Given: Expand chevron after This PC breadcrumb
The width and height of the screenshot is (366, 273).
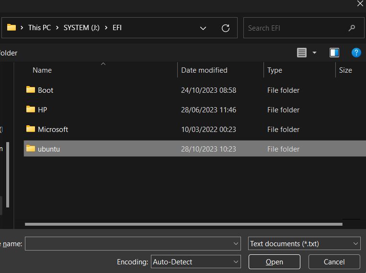Looking at the screenshot, I should [x=57, y=28].
